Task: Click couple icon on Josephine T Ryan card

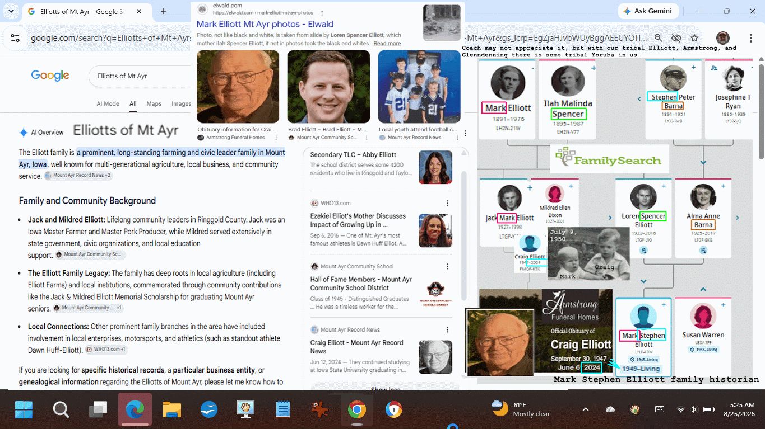Action: click(714, 68)
